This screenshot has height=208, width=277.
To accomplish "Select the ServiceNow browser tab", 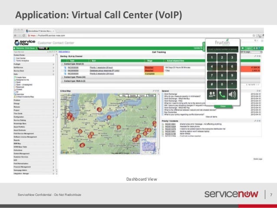I will point(40,31).
